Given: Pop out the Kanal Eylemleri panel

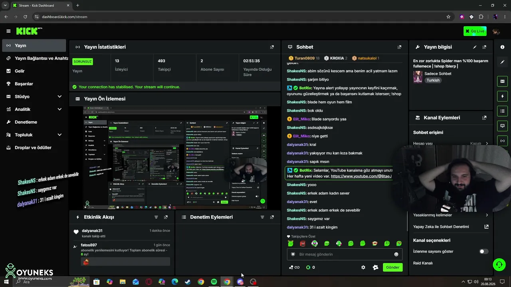Looking at the screenshot, I should (x=484, y=118).
